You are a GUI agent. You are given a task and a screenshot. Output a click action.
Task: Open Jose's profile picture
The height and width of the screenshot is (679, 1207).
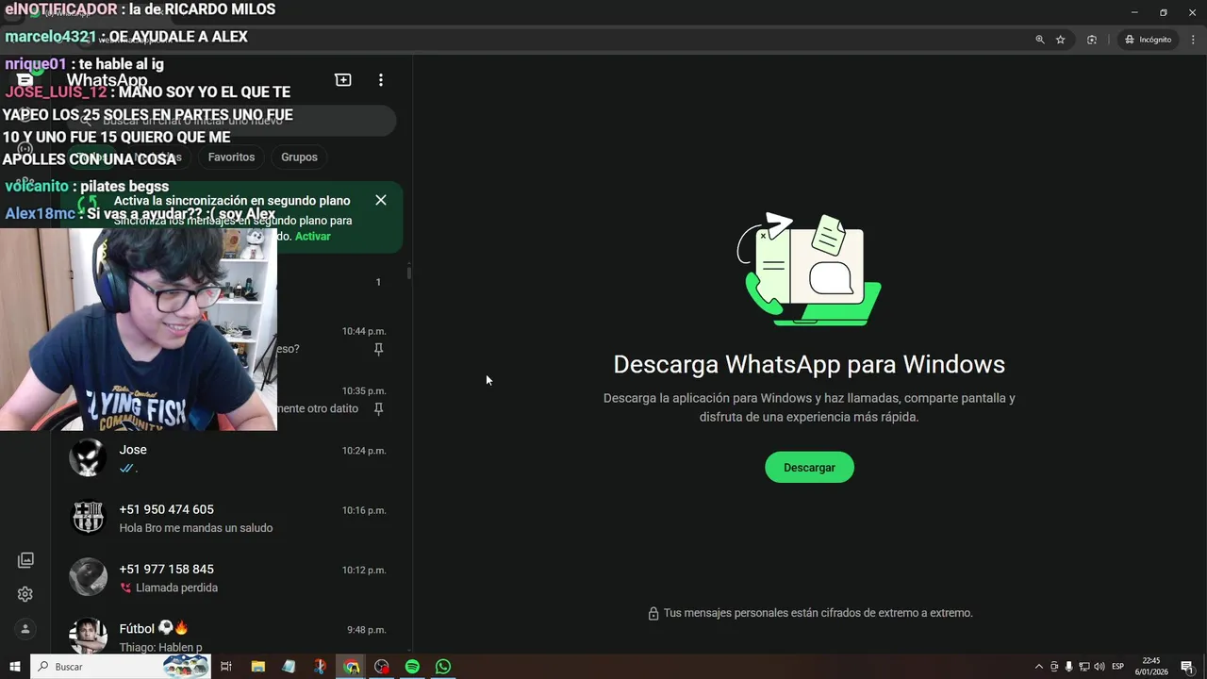click(x=88, y=458)
